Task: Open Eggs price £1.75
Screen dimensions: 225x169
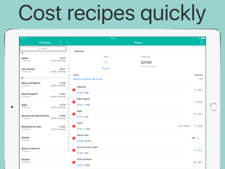Action: pyautogui.click(x=79, y=117)
